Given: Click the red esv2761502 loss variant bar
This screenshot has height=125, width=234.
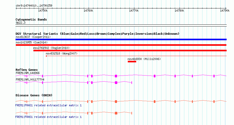Looking at the screenshot, I should coord(130,51).
